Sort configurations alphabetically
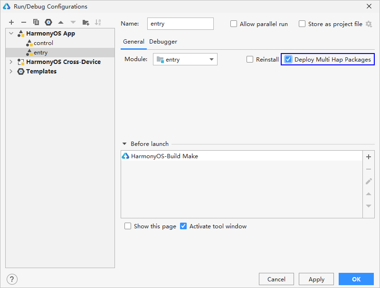This screenshot has height=288, width=380. tap(98, 22)
